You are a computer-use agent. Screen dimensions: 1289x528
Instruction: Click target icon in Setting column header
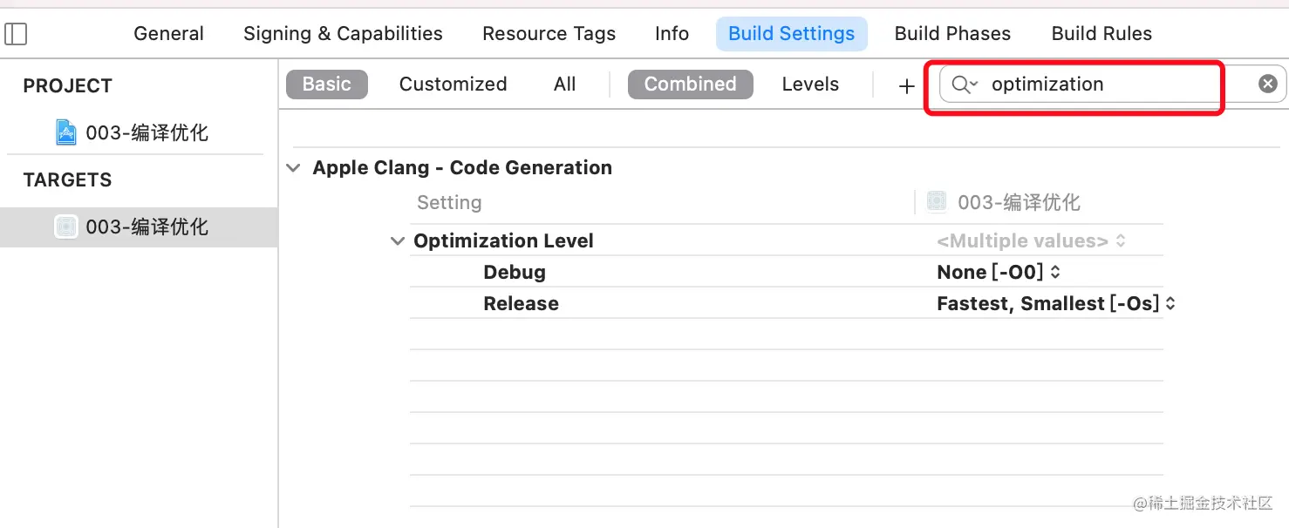[x=937, y=202]
